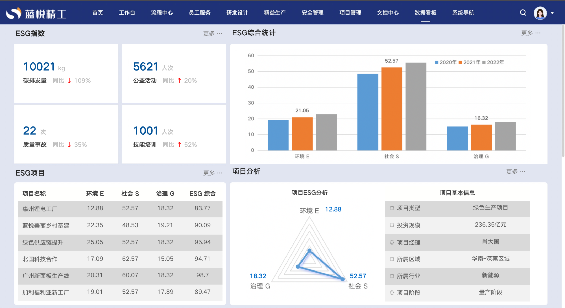Select the 加利福利亚新工厂 project row
Image resolution: width=565 pixels, height=308 pixels.
pos(120,292)
